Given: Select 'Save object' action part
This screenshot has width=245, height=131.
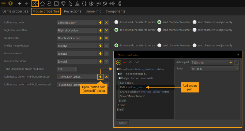Looking at the screenshot, I should click(x=127, y=83).
